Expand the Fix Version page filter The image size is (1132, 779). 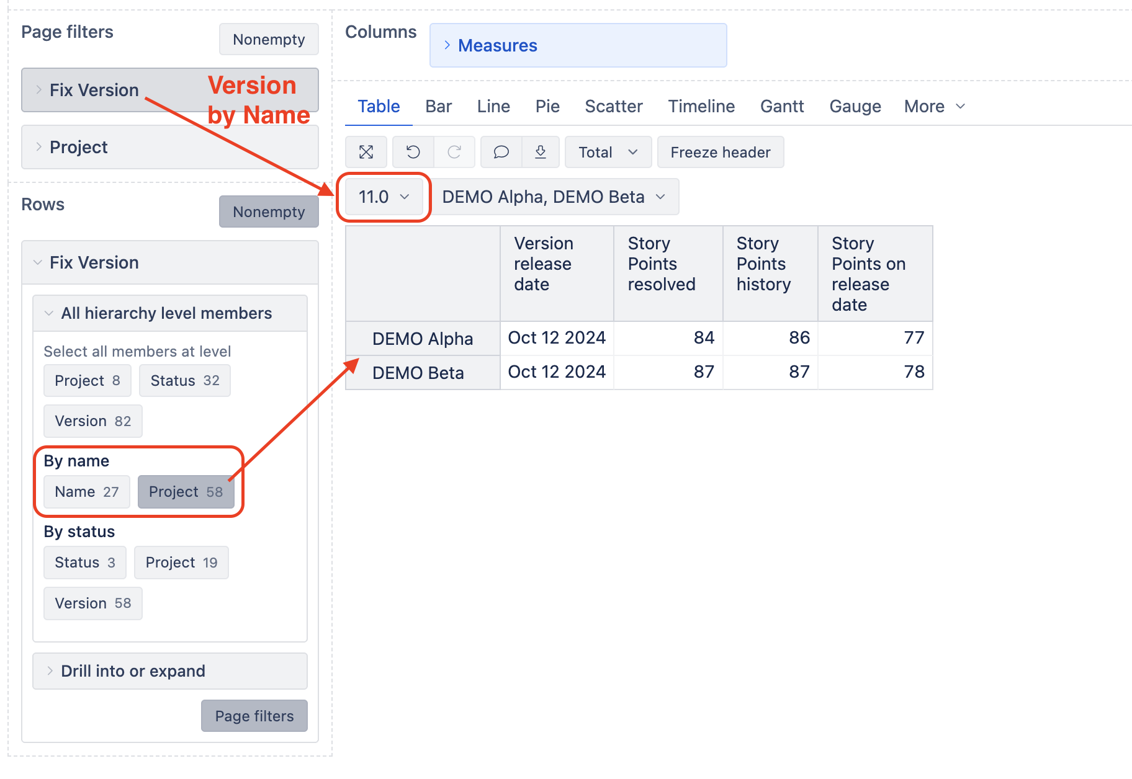(170, 90)
